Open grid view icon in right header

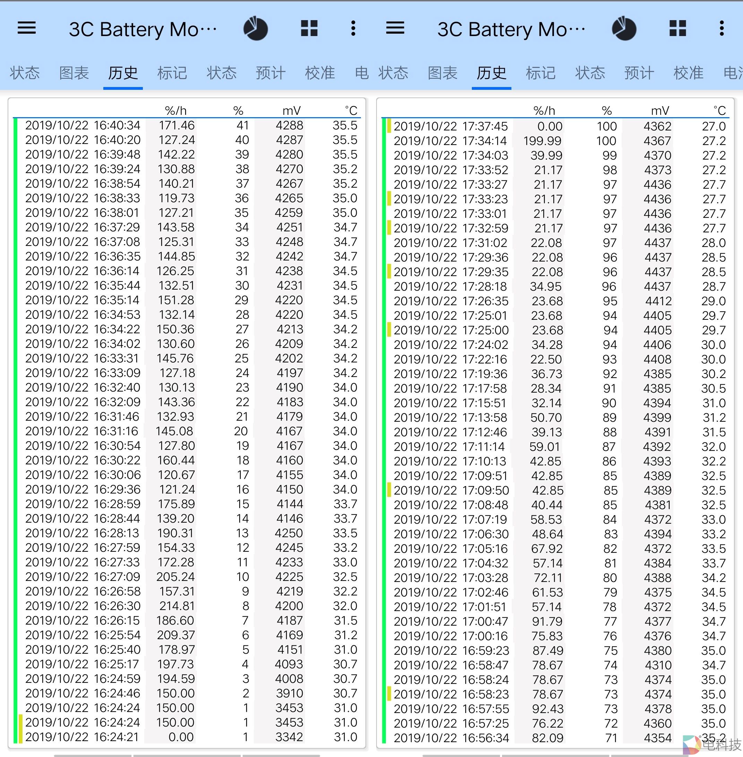point(677,28)
